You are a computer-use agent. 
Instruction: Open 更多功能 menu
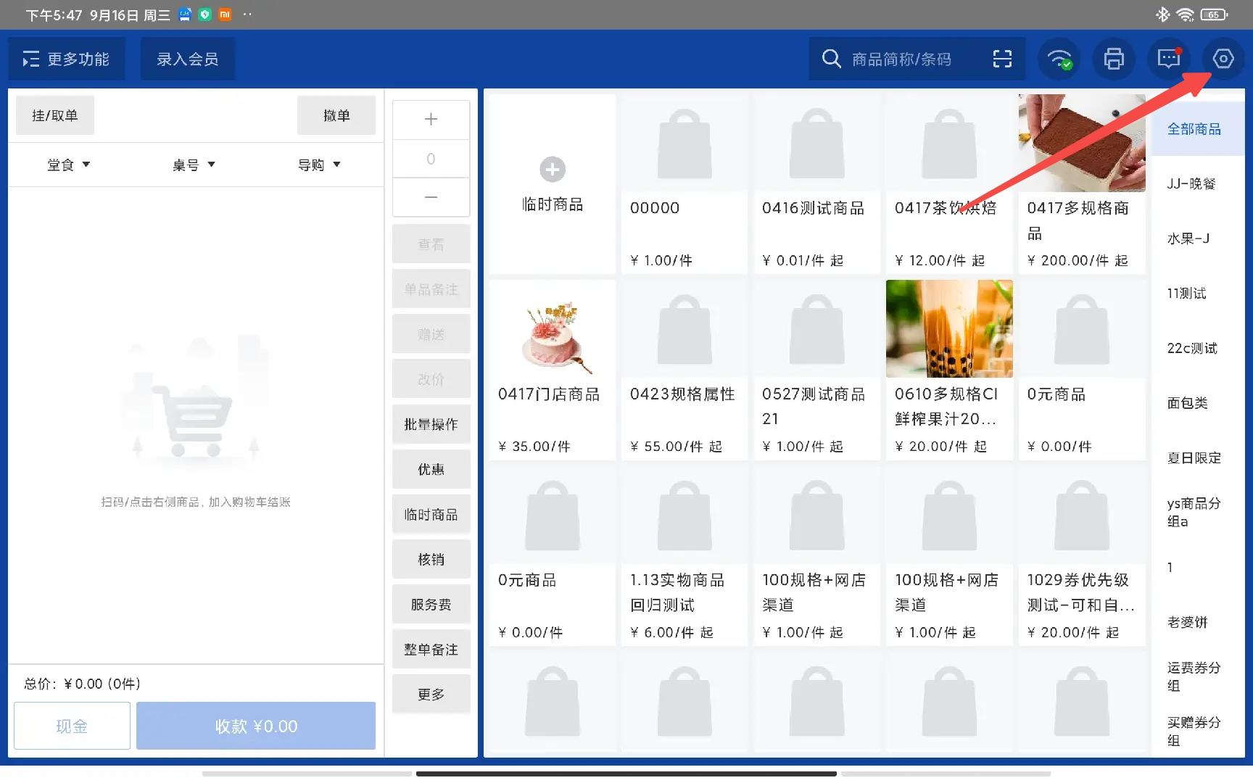[x=66, y=59]
